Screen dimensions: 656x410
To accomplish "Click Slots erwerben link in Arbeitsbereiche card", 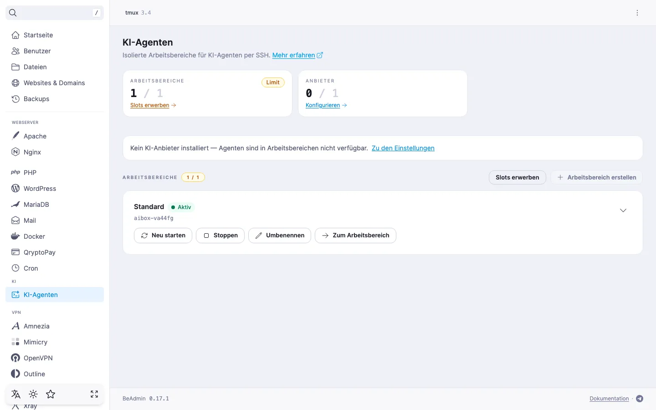I will tap(153, 105).
